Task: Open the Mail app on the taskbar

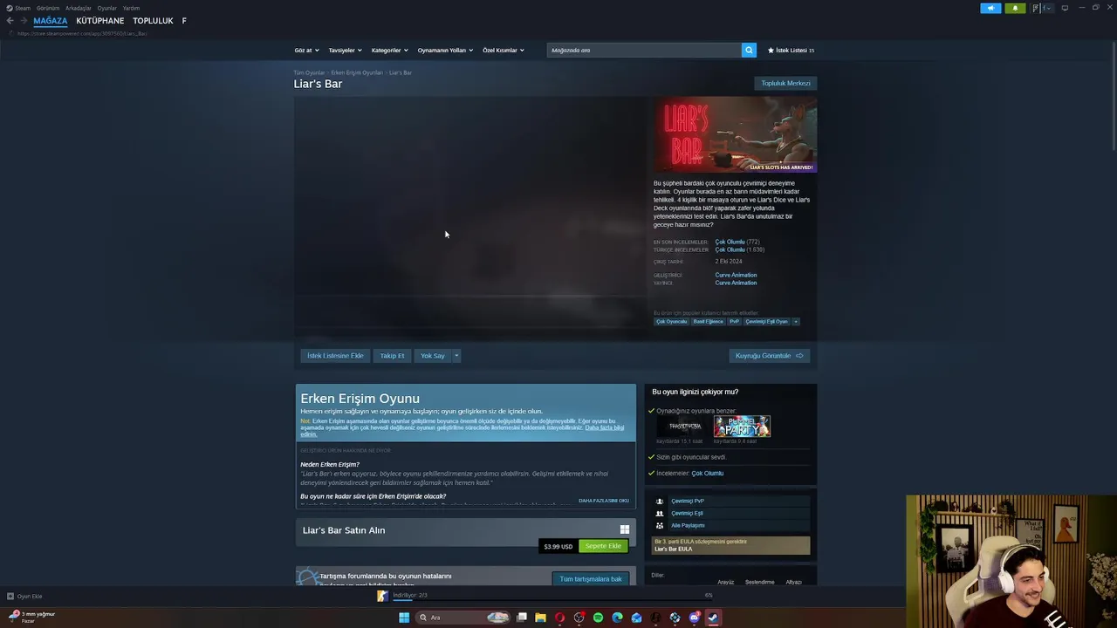Action: point(636,618)
